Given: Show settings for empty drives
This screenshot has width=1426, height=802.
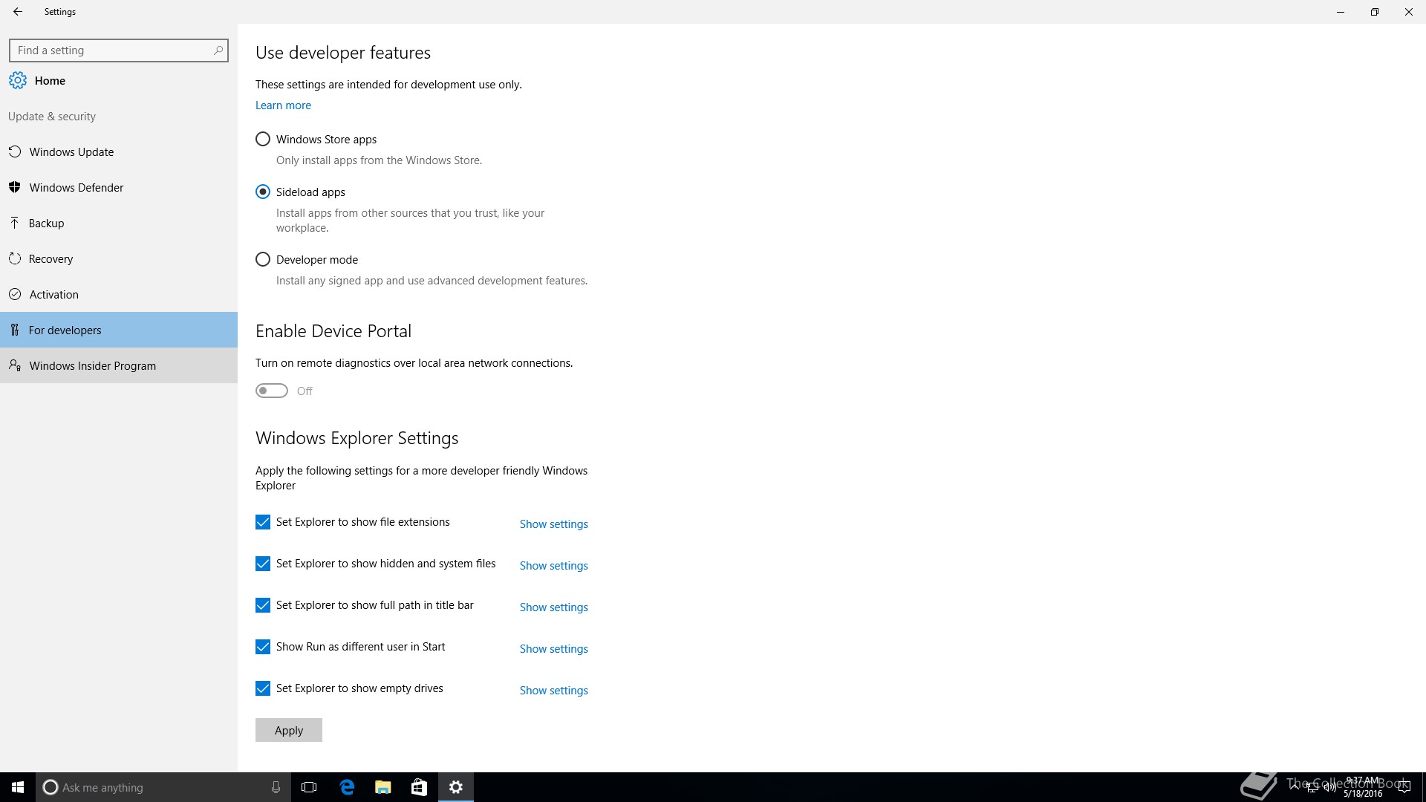Looking at the screenshot, I should point(553,690).
